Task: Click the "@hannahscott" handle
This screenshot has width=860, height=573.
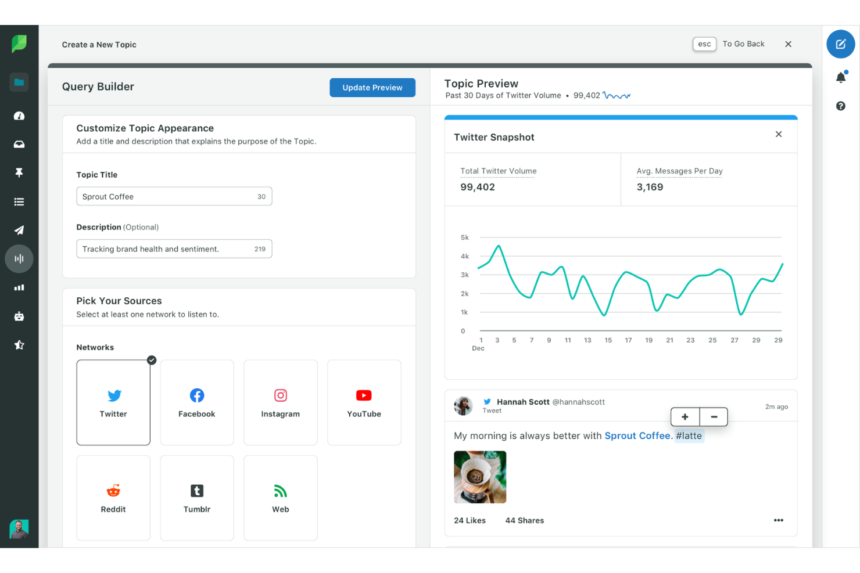Action: [578, 402]
